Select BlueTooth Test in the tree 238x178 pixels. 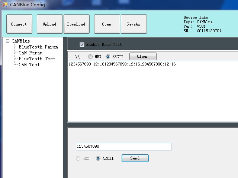[x=37, y=59]
